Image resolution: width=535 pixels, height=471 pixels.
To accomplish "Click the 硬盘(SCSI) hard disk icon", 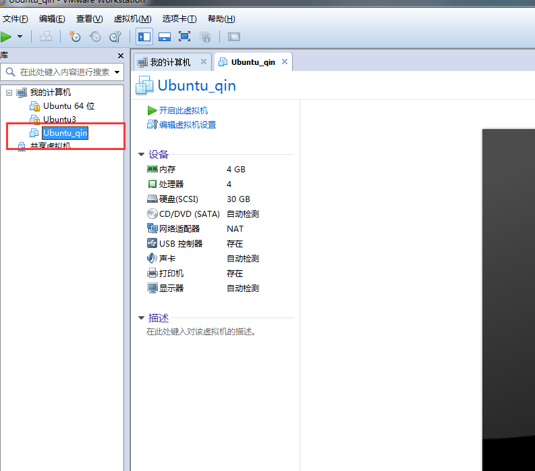I will pyautogui.click(x=152, y=199).
